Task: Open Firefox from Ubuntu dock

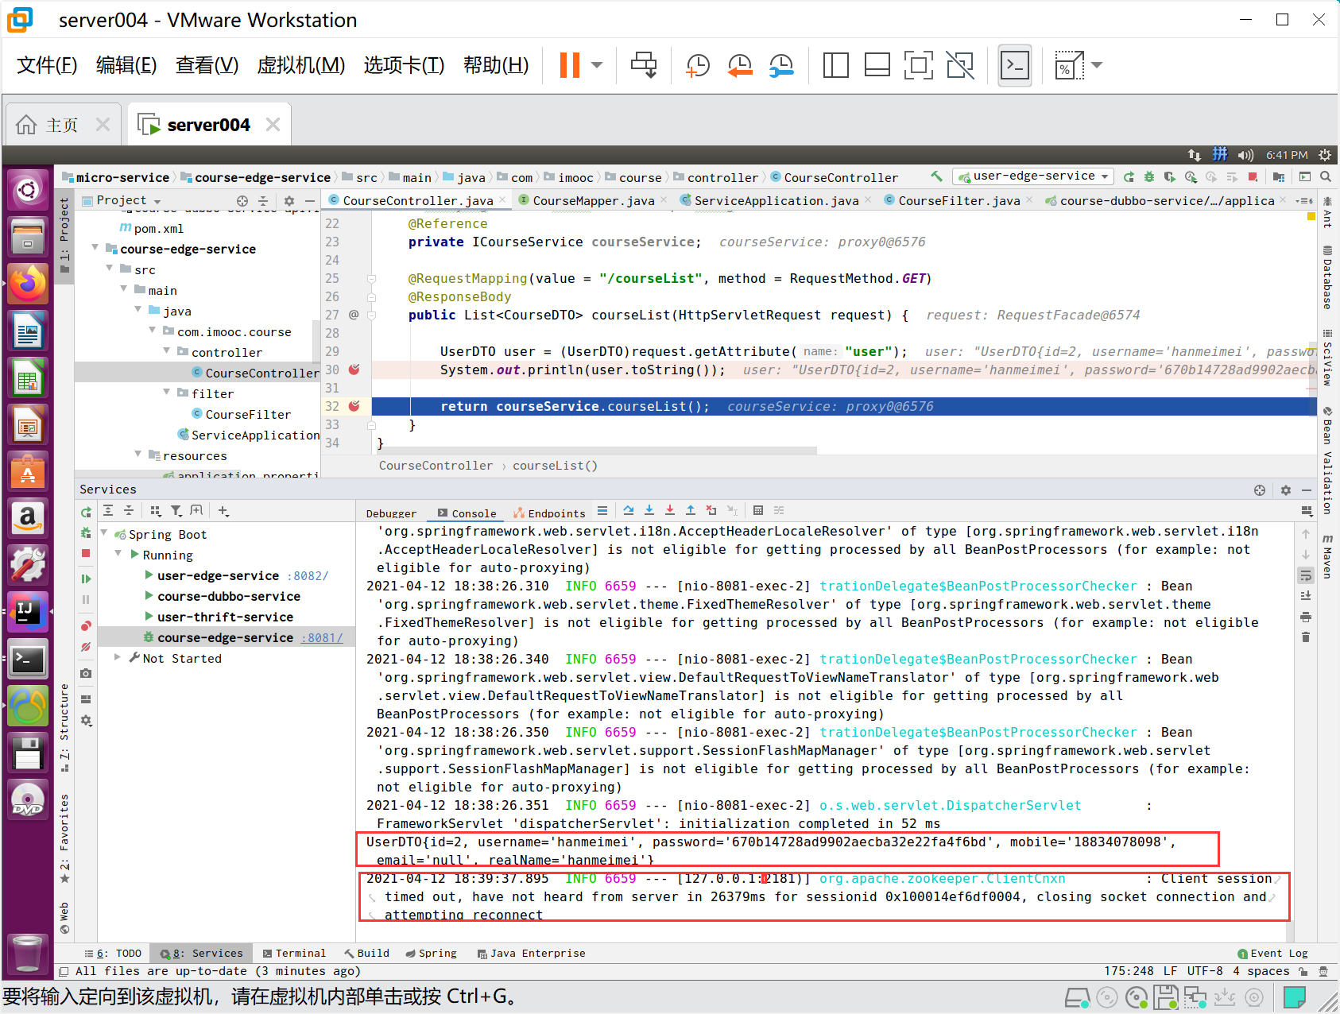Action: [28, 283]
